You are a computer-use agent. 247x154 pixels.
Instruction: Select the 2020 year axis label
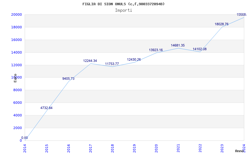[x=156, y=148]
